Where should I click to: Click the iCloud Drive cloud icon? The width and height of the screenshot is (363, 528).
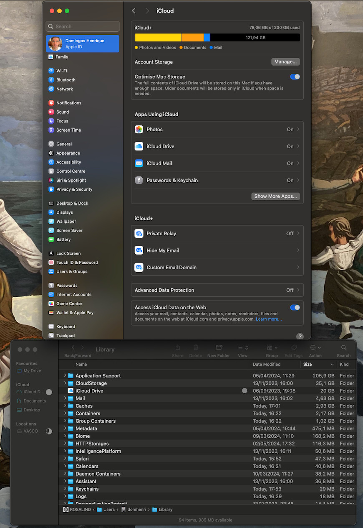139,147
